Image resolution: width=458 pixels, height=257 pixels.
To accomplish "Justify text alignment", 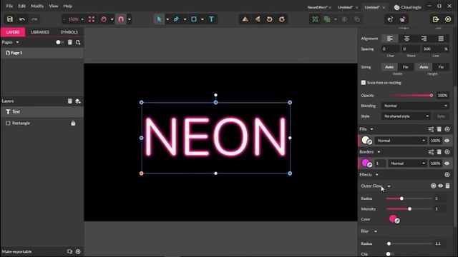I will point(441,39).
